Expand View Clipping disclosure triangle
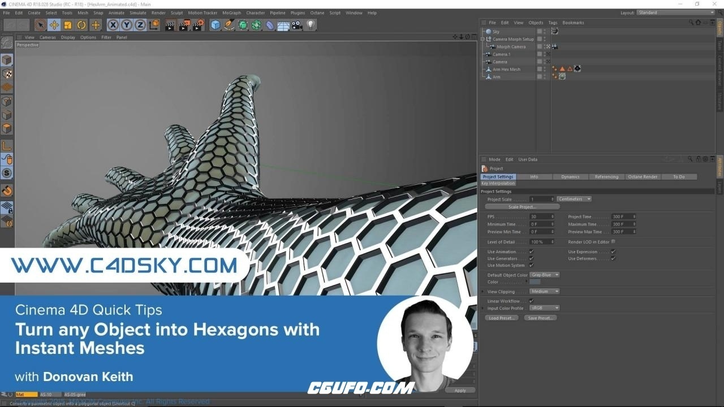The width and height of the screenshot is (724, 407). pyautogui.click(x=482, y=291)
